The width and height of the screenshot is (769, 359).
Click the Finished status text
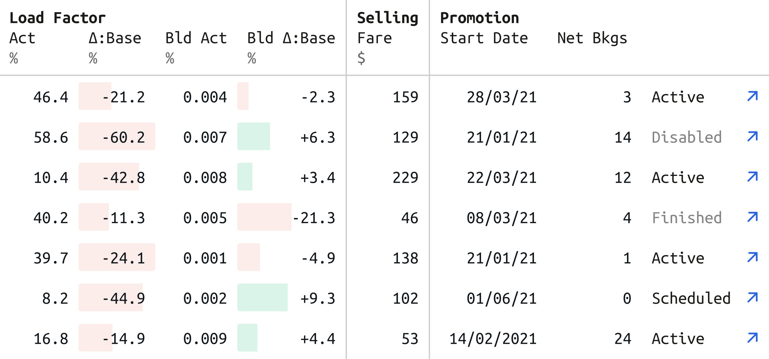686,218
